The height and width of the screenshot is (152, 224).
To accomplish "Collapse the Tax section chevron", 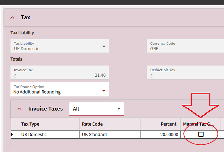I will pos(12,18).
